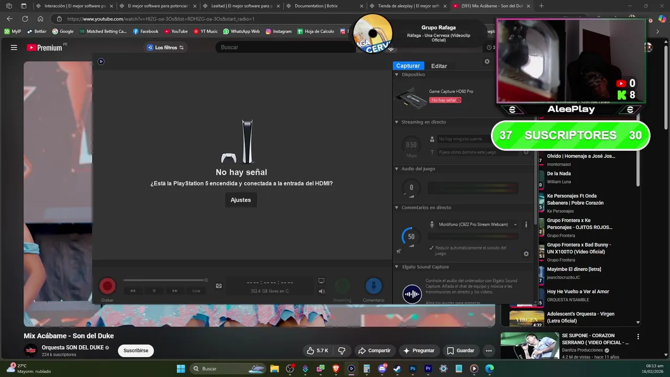This screenshot has width=670, height=377.
Task: Open Photoshop from the taskbar
Action: click(x=412, y=369)
